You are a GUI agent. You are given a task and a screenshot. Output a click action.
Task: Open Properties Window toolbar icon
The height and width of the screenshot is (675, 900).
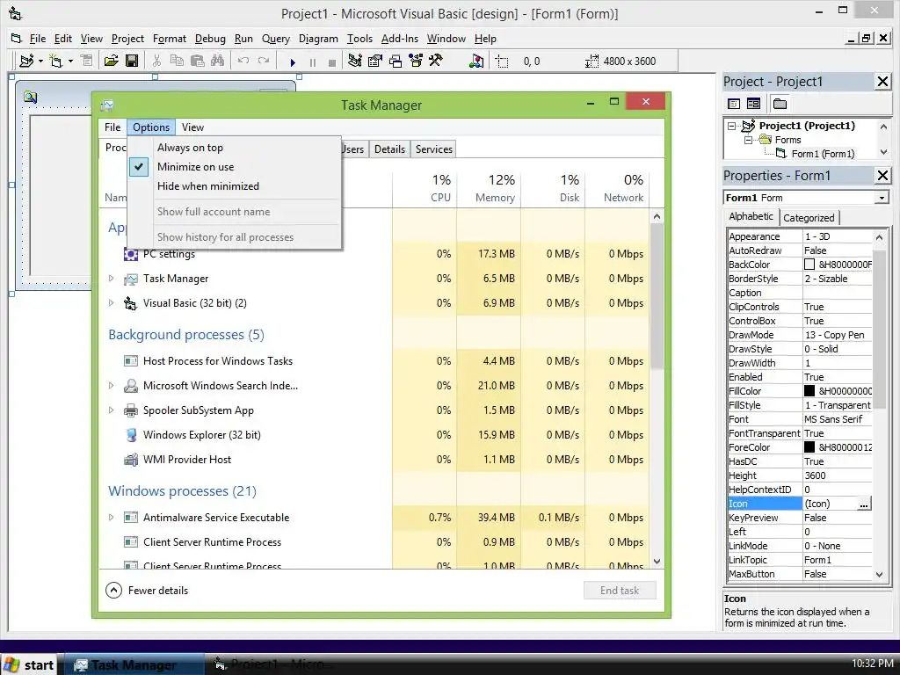coord(375,61)
